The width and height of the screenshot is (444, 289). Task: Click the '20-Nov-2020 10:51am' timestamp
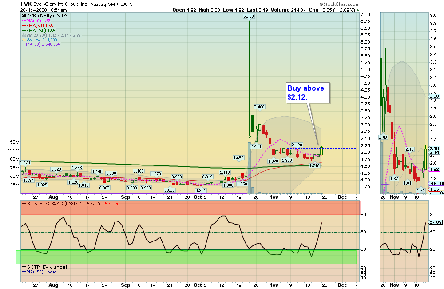(x=44, y=10)
